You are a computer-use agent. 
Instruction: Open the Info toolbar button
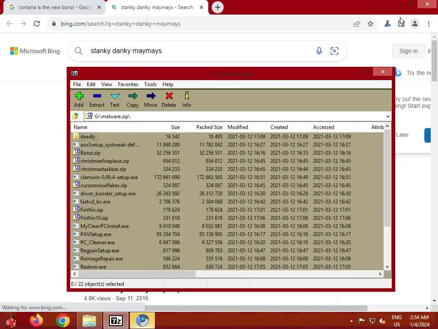tap(186, 99)
